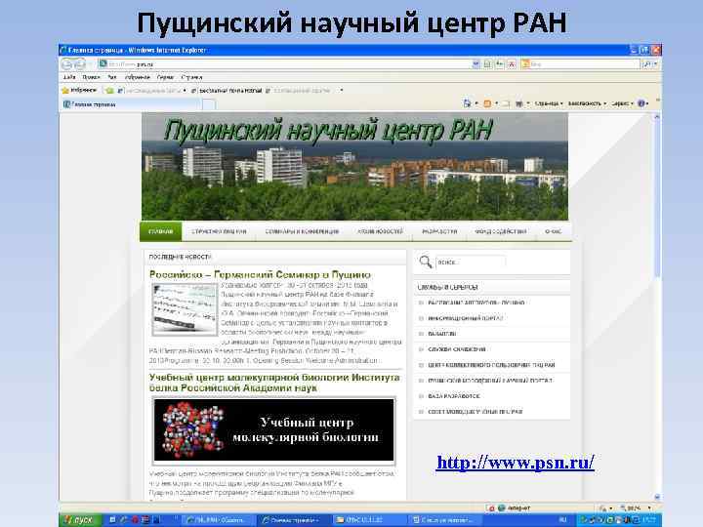This screenshot has height=527, width=703.
Task: Open the Структура ПНЦ РАН navigation tab
Action: tap(219, 231)
